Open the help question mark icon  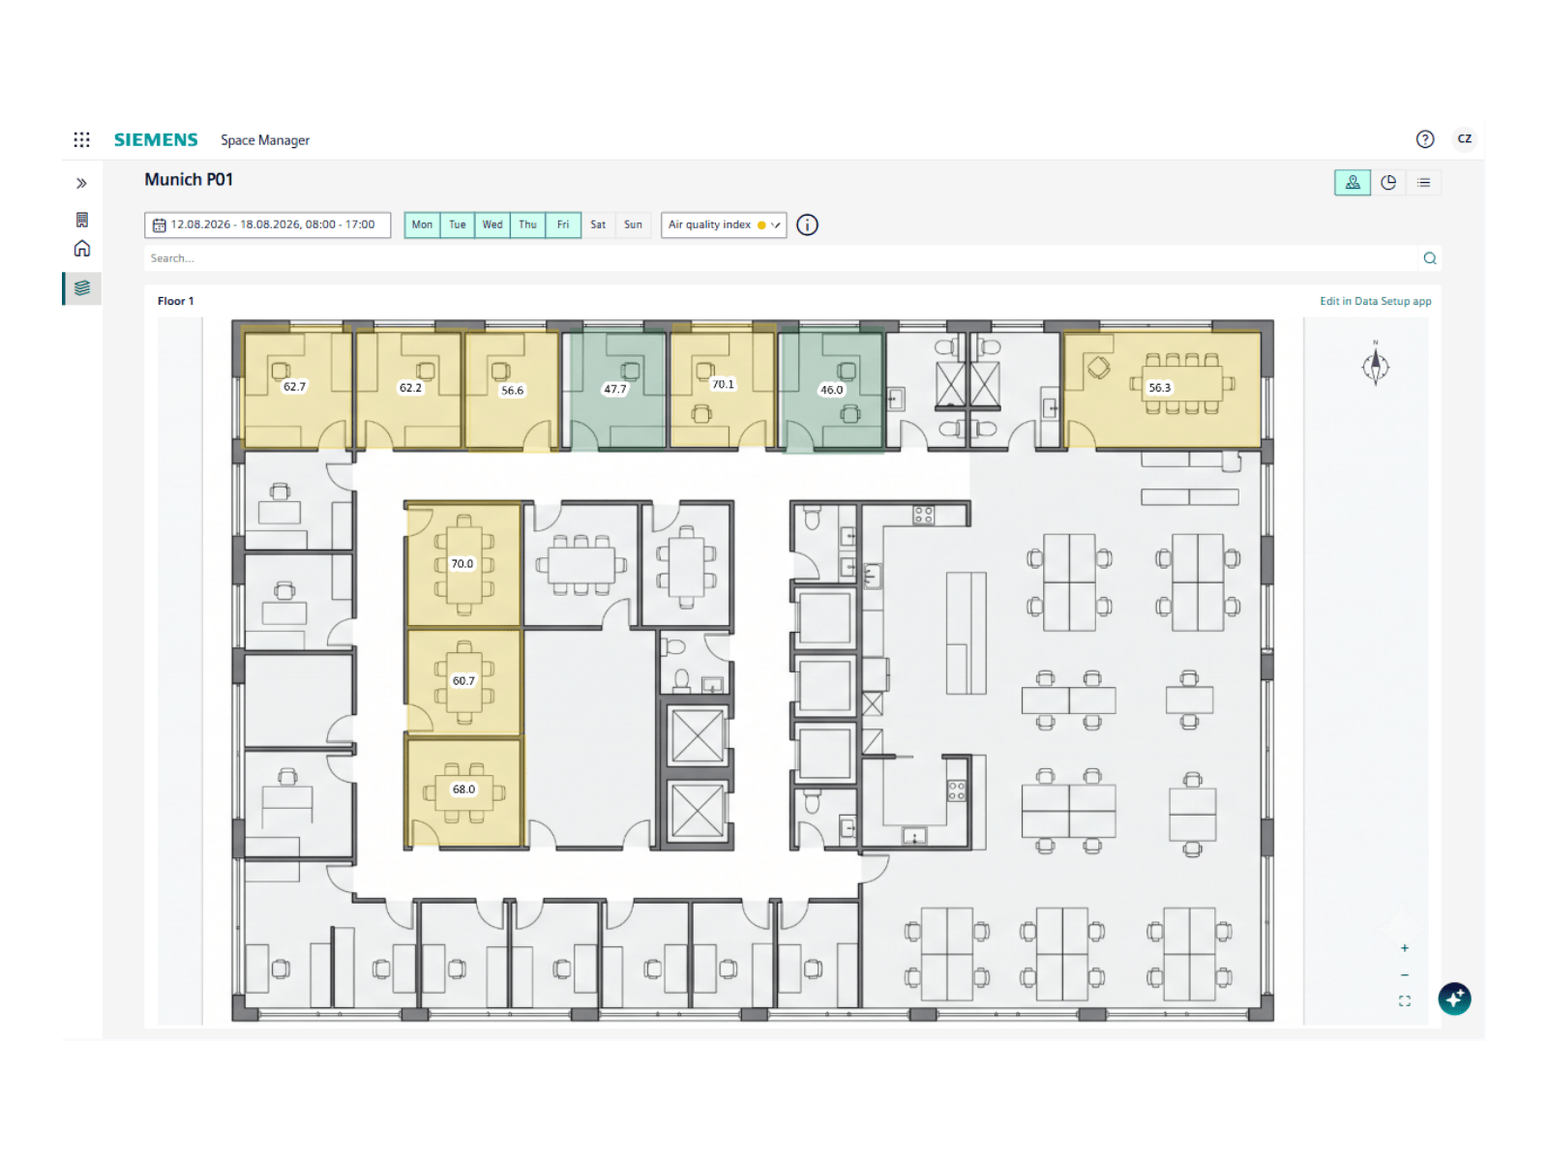1425,139
